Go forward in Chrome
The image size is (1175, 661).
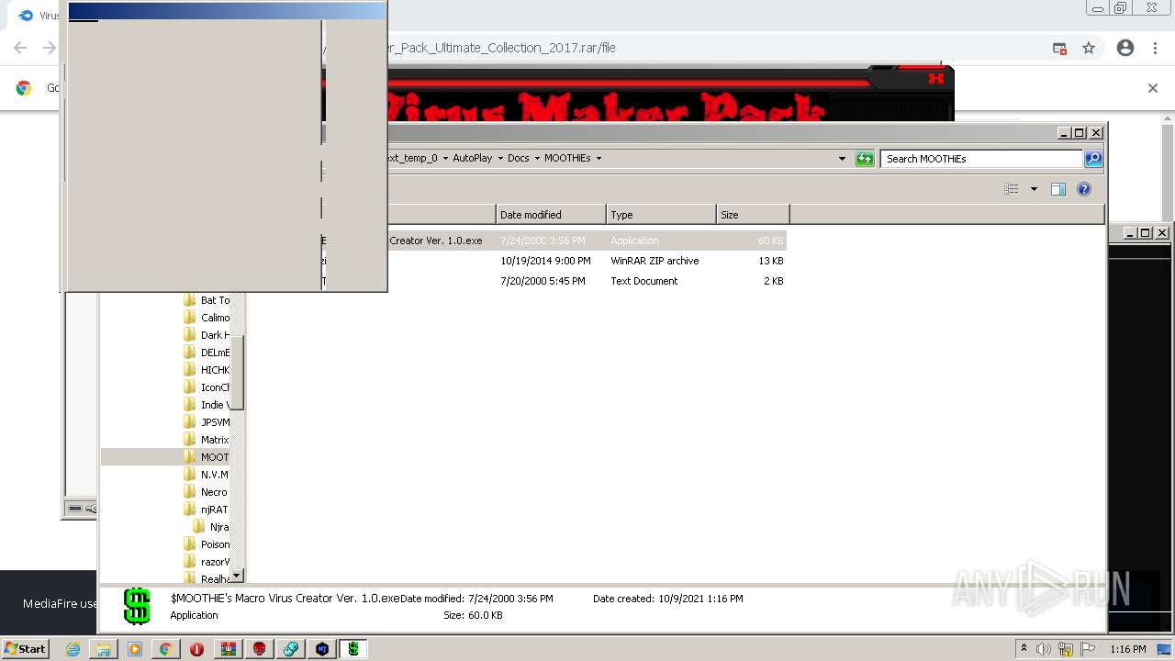[50, 48]
